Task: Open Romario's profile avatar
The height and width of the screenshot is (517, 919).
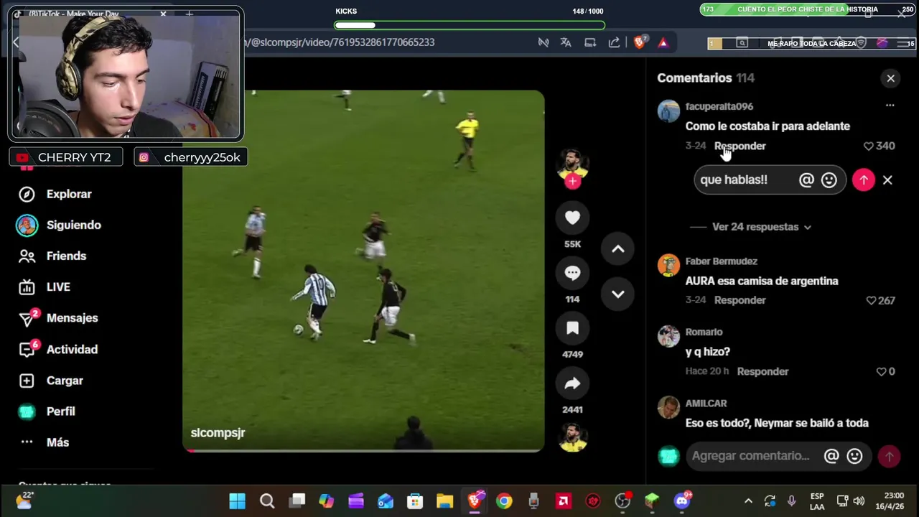Action: click(x=668, y=336)
